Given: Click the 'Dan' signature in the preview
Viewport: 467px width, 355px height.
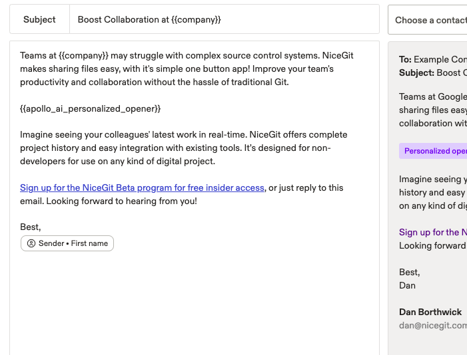Looking at the screenshot, I should (407, 285).
